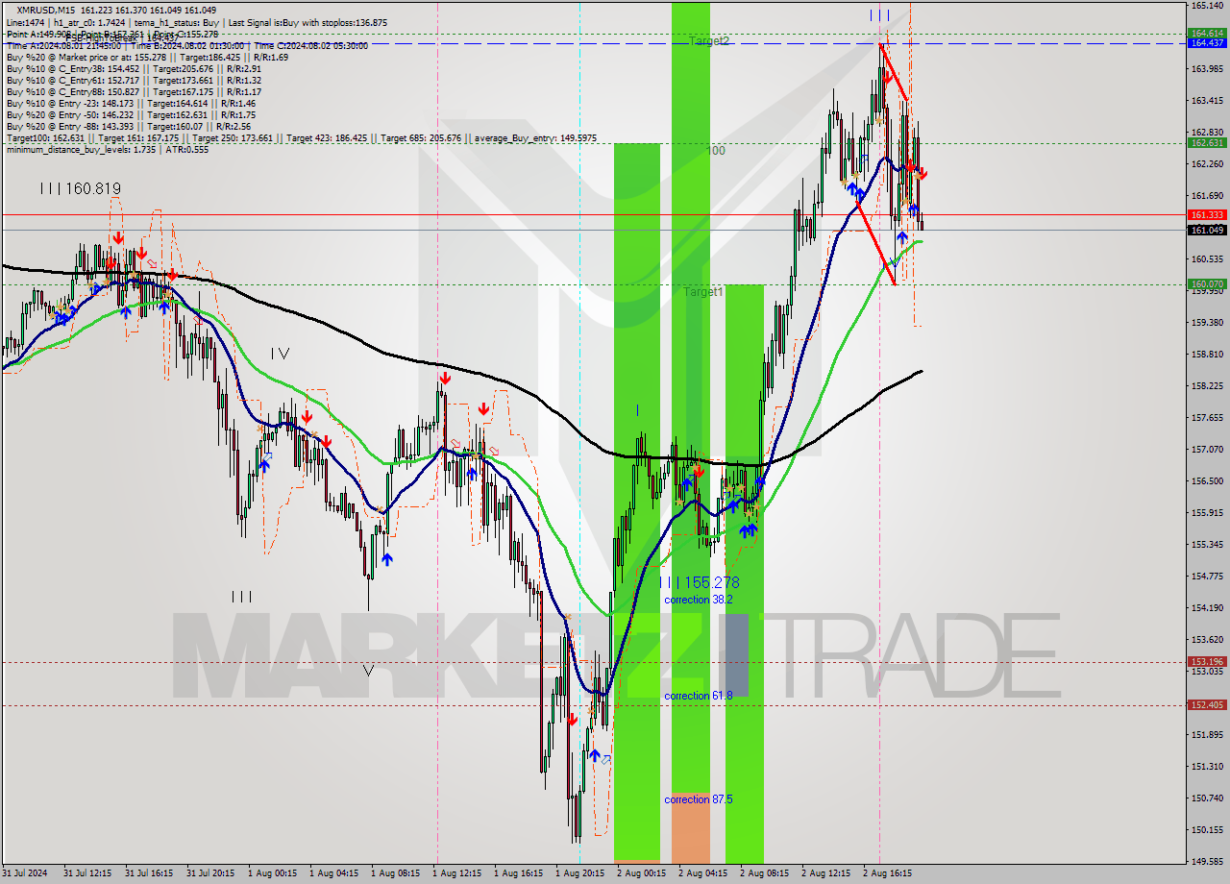Click the 'minimum_distance_buy_levels: 1.735' line
This screenshot has height=884, width=1230.
(x=108, y=150)
